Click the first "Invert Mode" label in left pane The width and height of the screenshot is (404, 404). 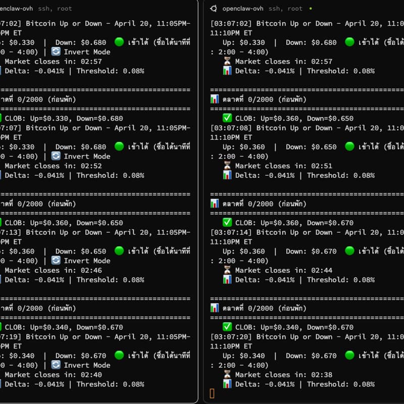click(87, 52)
